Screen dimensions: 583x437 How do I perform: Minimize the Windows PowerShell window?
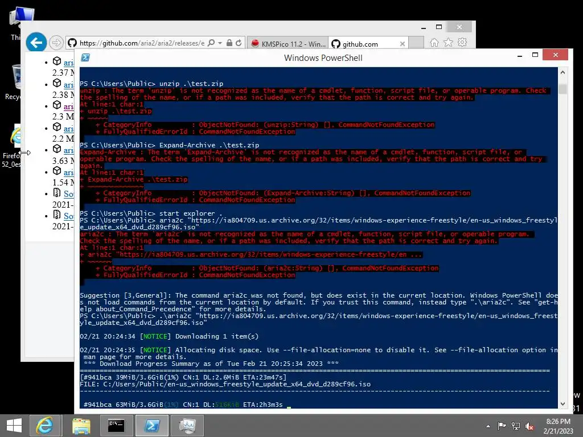point(520,55)
